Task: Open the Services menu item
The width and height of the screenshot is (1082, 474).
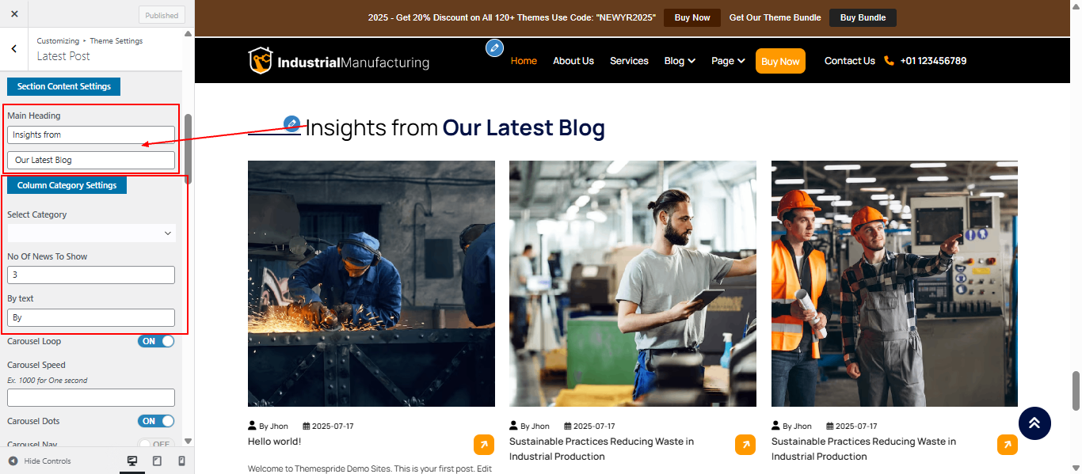Action: 629,61
